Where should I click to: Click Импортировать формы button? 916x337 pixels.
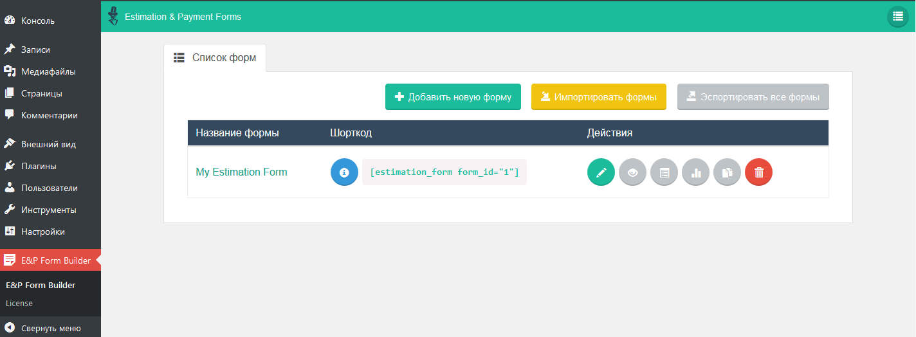pos(598,97)
